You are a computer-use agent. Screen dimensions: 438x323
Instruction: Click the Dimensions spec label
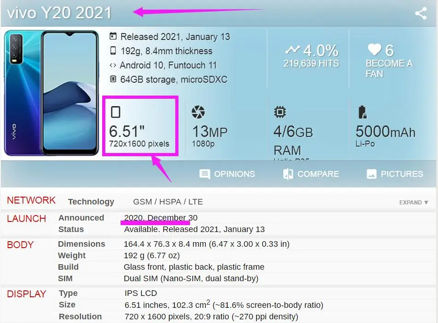click(x=81, y=244)
